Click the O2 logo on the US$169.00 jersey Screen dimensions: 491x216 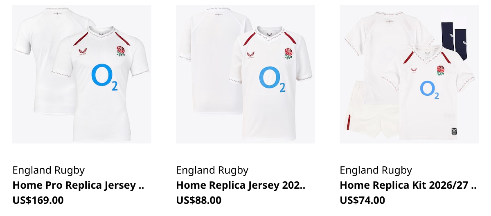tap(104, 77)
